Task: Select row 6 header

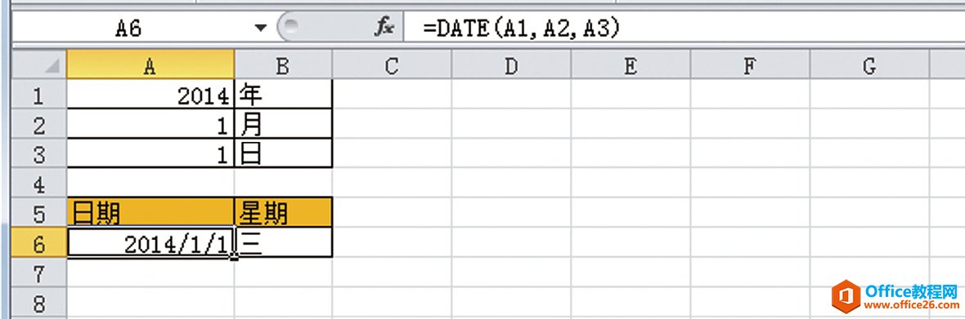Action: click(38, 242)
